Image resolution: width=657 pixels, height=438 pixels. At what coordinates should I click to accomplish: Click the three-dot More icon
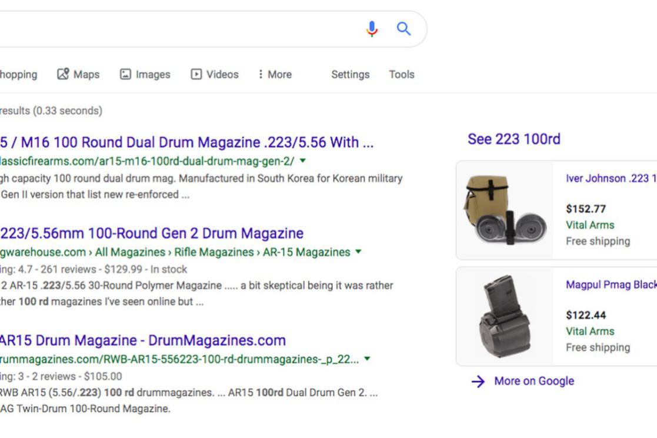point(261,74)
